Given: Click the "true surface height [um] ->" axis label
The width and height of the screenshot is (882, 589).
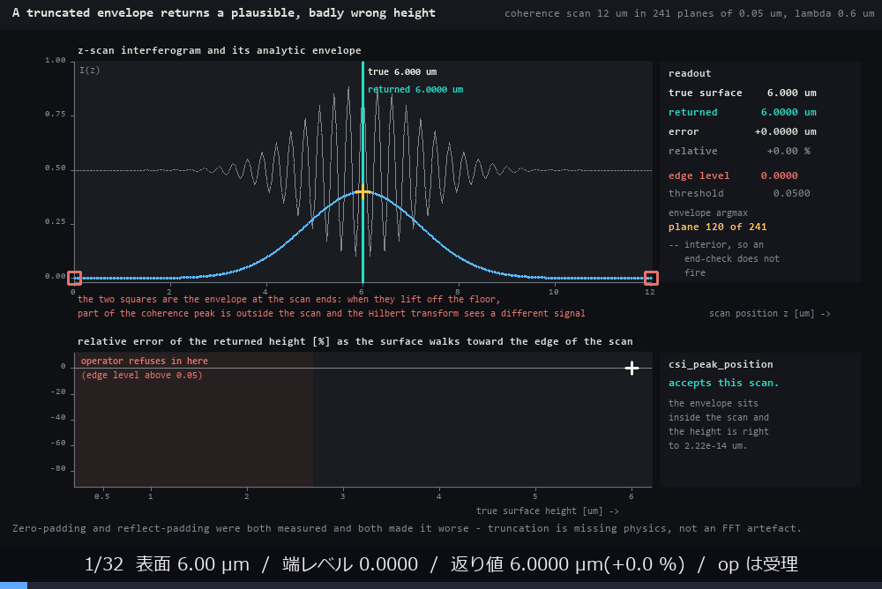Looking at the screenshot, I should point(548,511).
